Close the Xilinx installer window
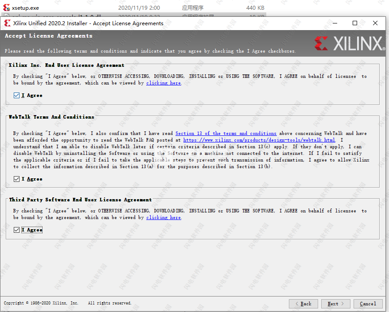This screenshot has height=312, width=389. point(375,23)
